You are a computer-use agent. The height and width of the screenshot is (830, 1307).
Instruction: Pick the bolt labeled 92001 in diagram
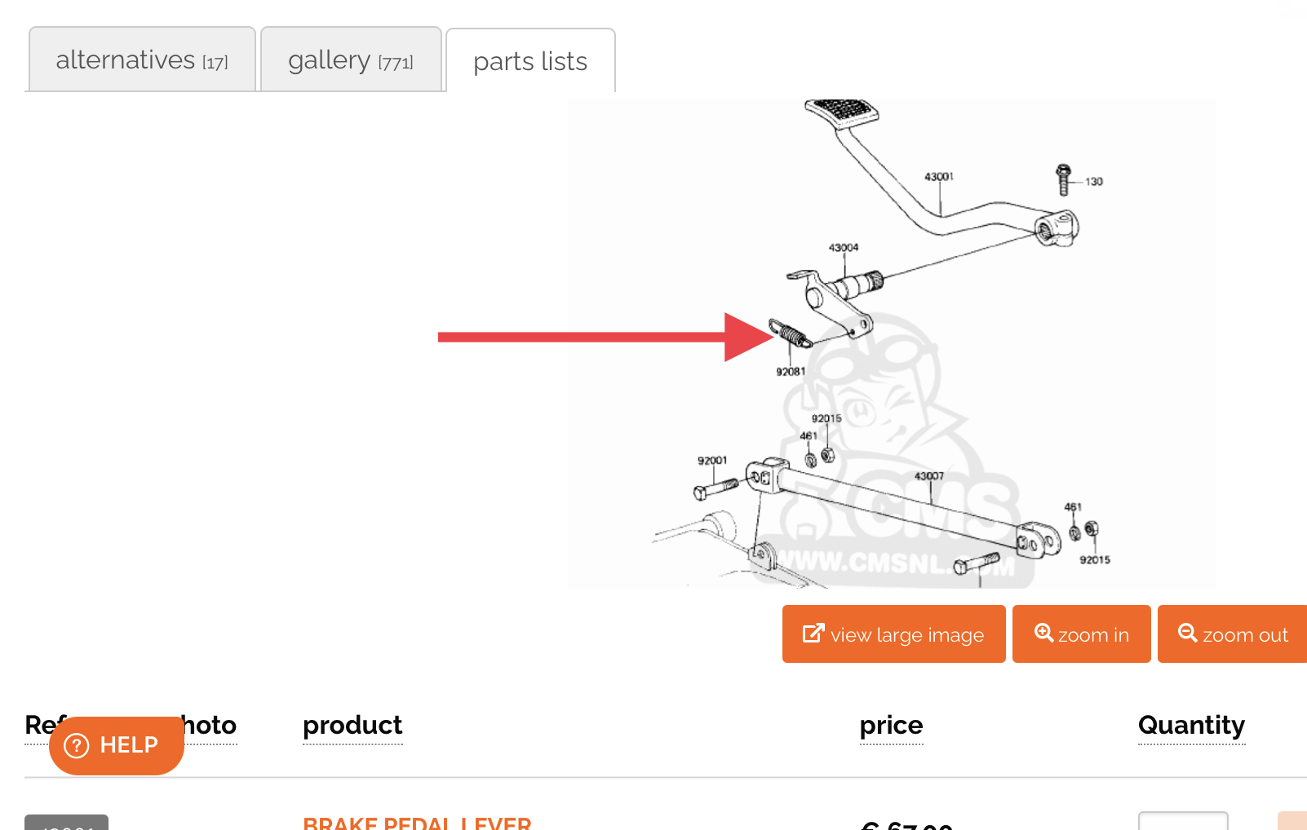coord(716,489)
